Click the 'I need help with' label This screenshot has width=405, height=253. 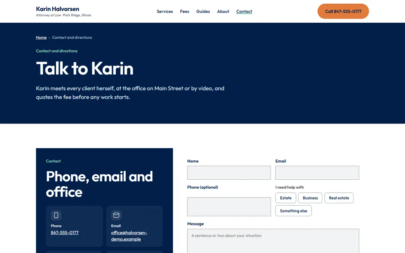pos(290,187)
